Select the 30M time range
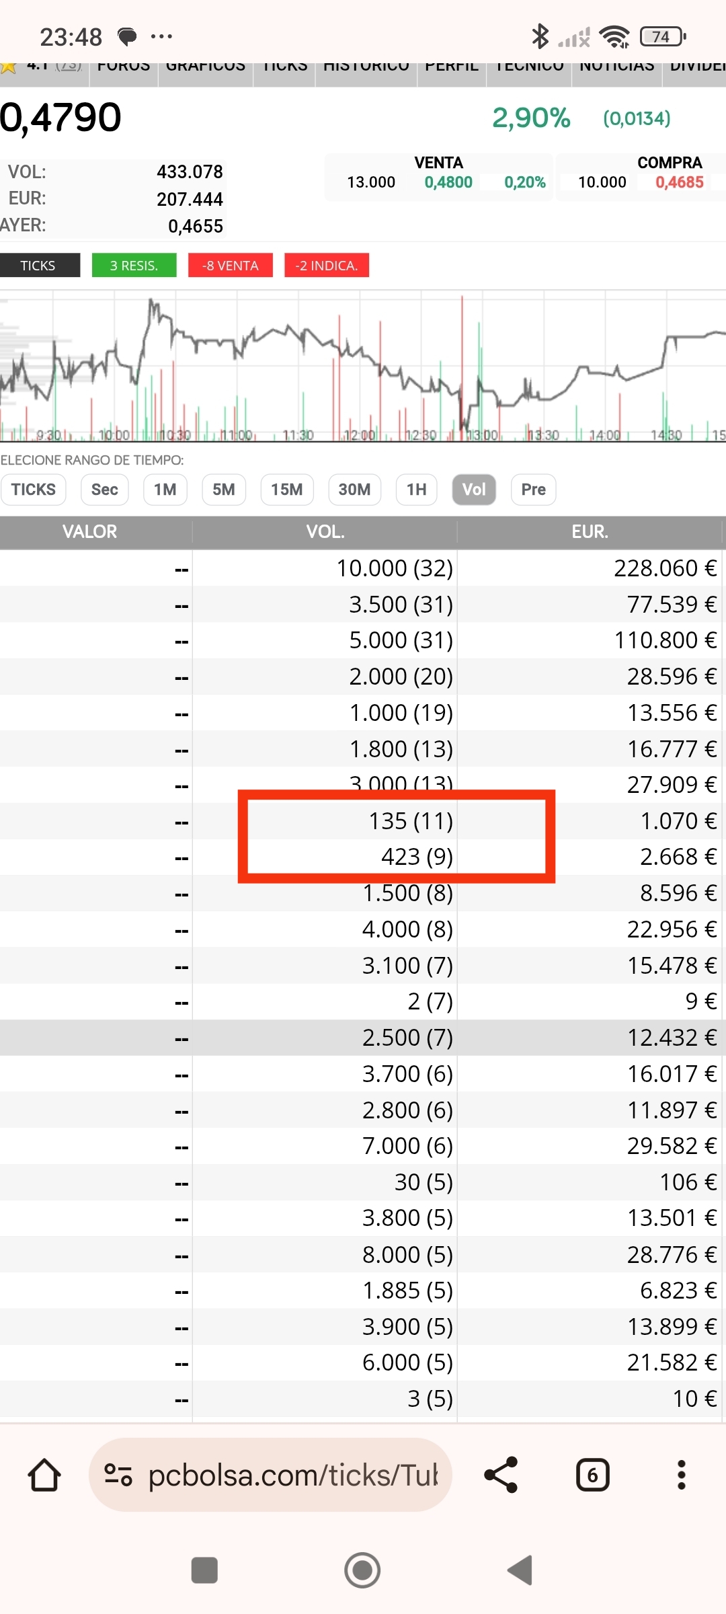The width and height of the screenshot is (726, 1614). tap(354, 490)
